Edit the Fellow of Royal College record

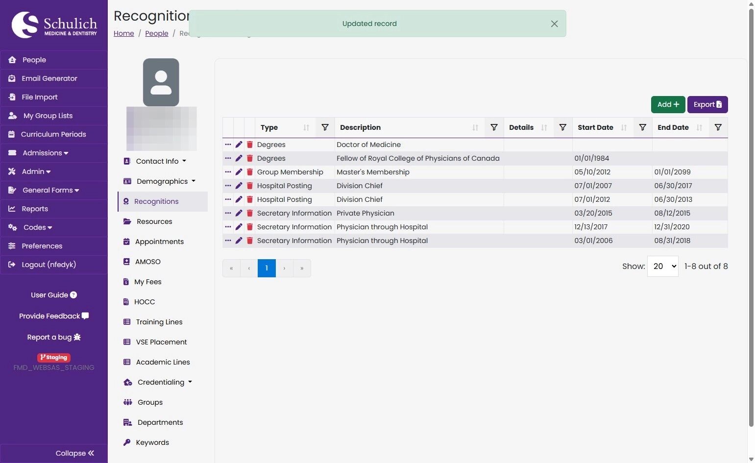(239, 158)
